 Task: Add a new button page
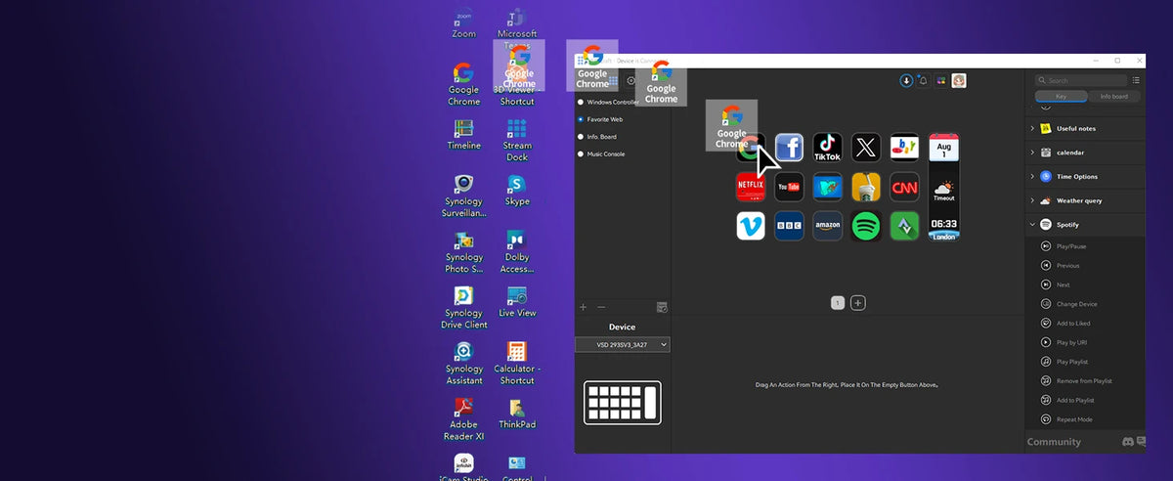858,303
